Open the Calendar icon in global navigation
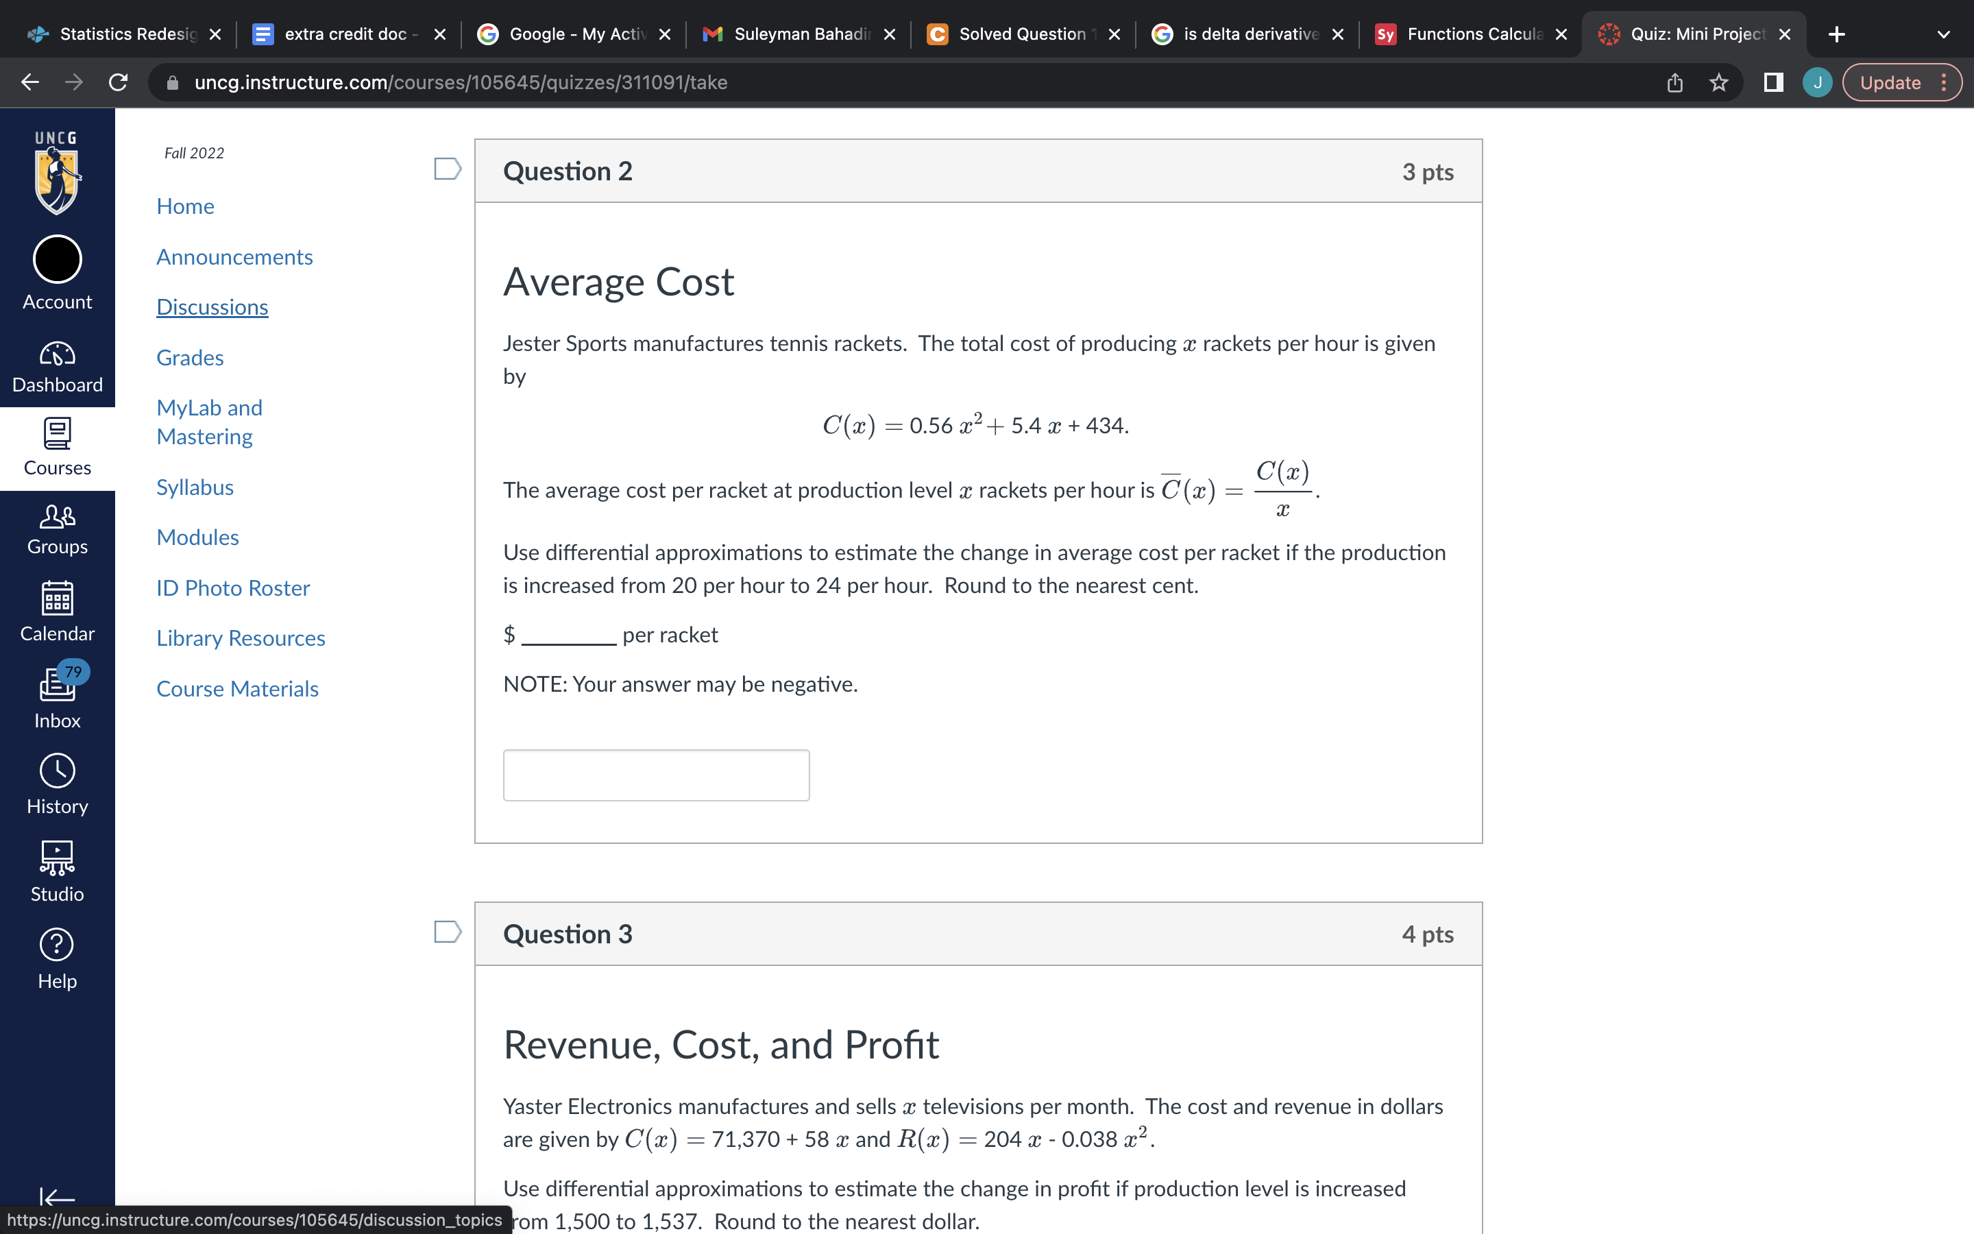This screenshot has height=1234, width=1974. pos(57,612)
